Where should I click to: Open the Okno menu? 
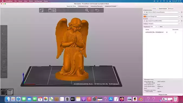(x=25, y=1)
